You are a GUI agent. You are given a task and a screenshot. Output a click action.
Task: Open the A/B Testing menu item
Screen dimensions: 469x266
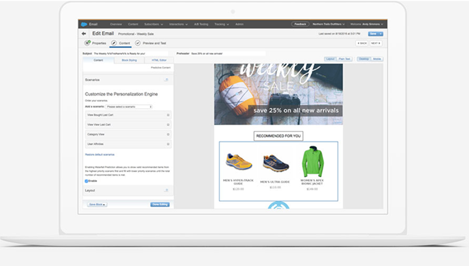pyautogui.click(x=201, y=24)
